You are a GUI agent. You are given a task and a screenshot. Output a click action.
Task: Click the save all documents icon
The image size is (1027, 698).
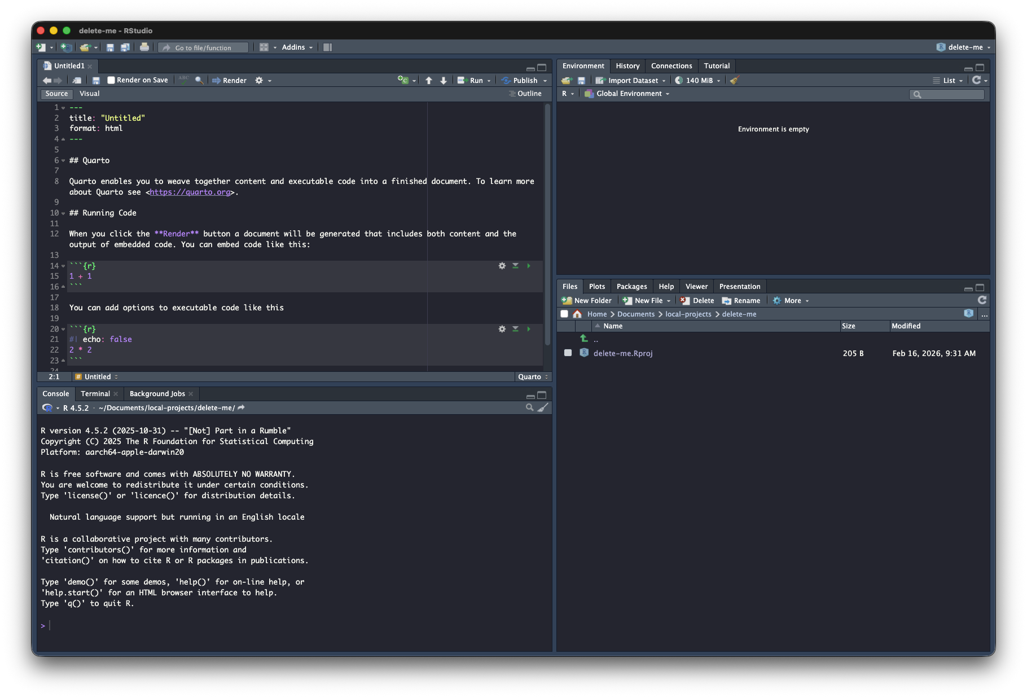tap(125, 47)
